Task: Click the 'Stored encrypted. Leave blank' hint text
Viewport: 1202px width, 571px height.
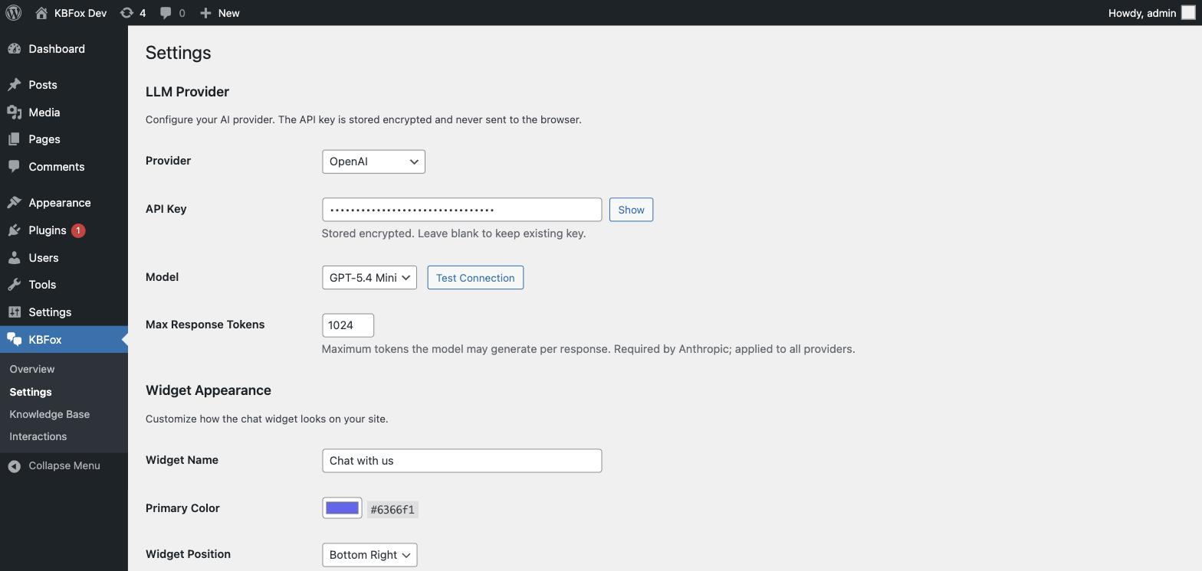Action: 454,233
